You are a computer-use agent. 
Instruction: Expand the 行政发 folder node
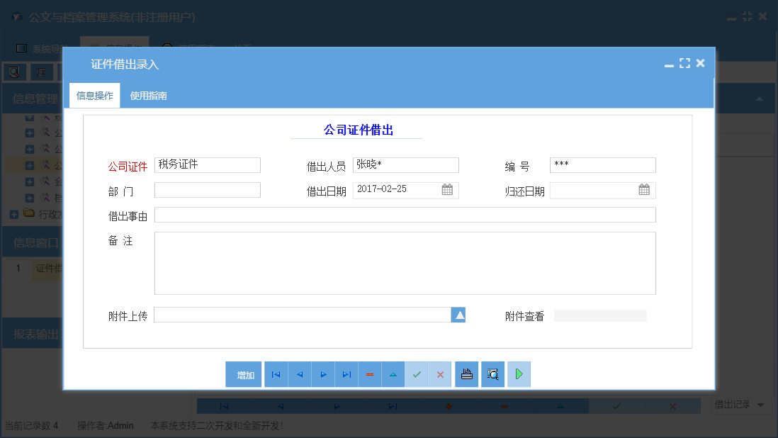(14, 214)
